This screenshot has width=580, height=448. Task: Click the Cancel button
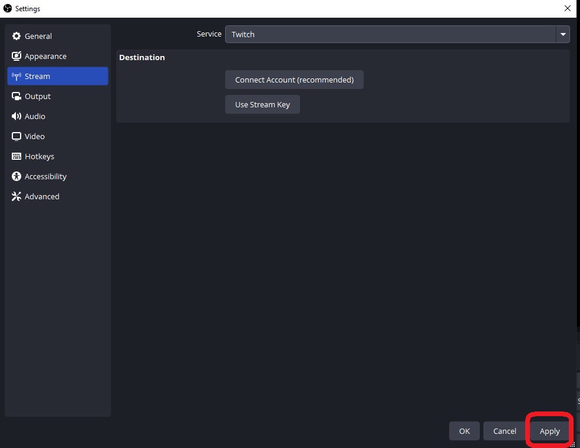tap(505, 431)
